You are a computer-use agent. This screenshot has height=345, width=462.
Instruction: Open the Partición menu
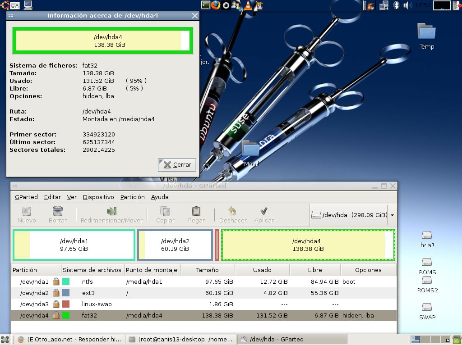[x=132, y=197]
